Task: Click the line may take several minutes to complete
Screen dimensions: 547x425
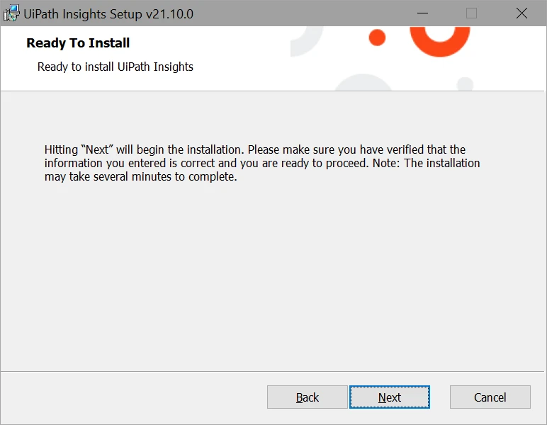Action: point(140,177)
